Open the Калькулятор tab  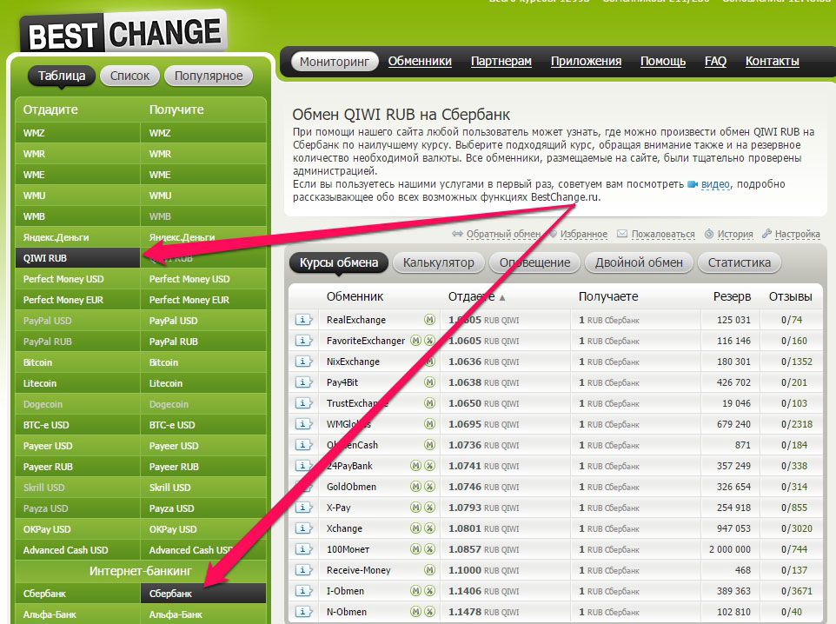[438, 263]
